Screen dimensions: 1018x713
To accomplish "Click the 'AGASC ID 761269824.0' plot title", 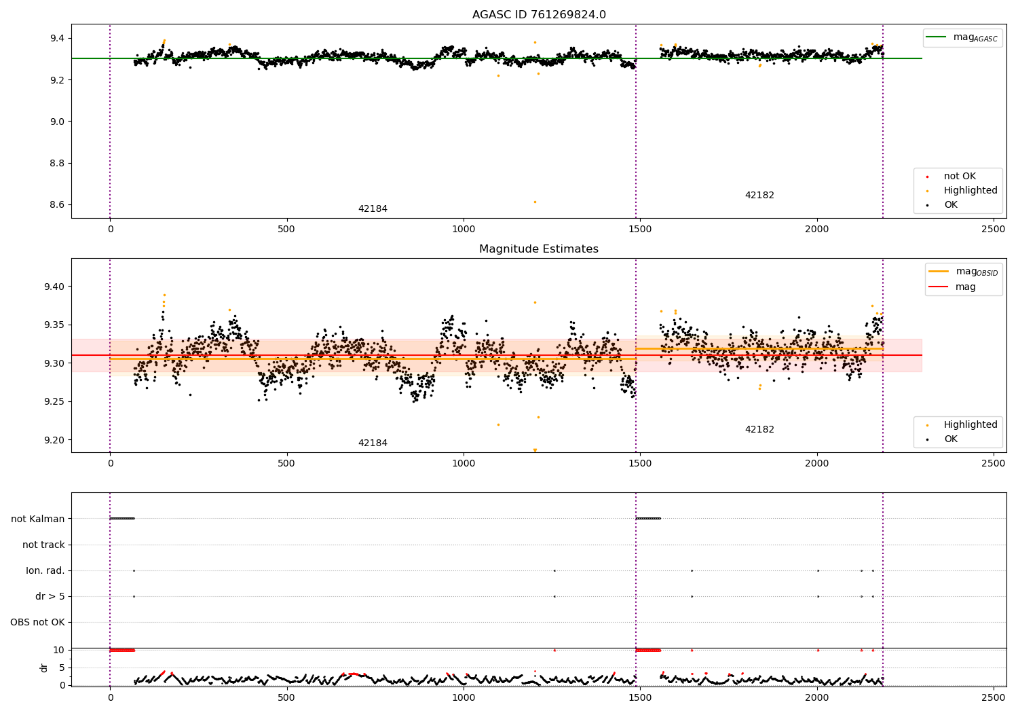I will pos(539,15).
